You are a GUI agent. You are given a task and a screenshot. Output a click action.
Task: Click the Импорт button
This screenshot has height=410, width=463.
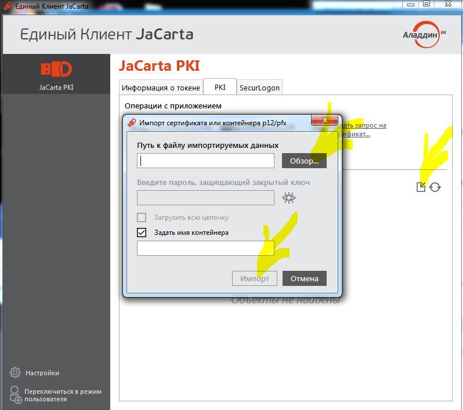255,278
